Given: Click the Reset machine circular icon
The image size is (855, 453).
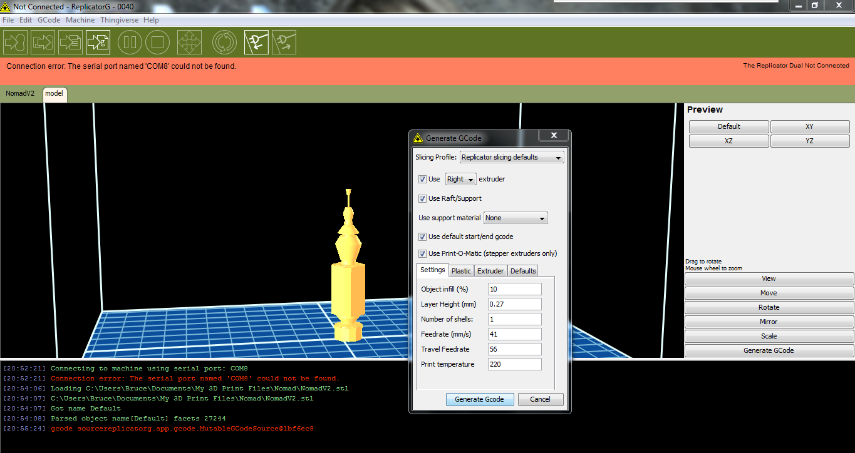Looking at the screenshot, I should coord(224,42).
